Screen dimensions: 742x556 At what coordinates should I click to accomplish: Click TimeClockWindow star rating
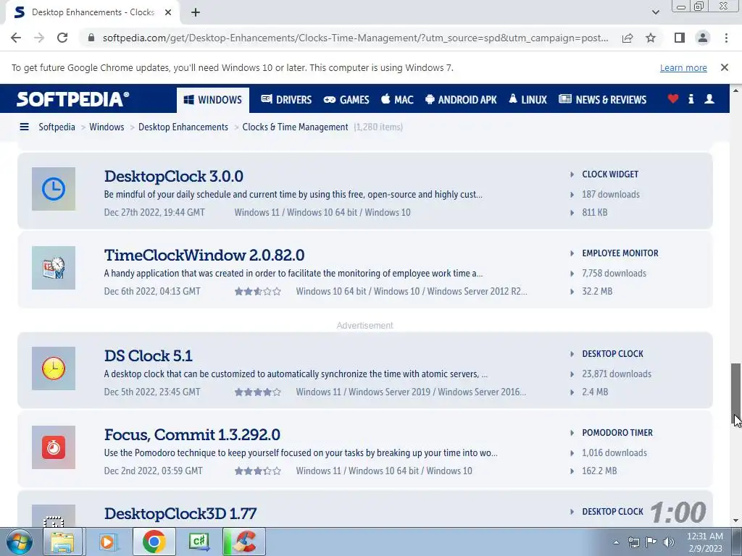[x=258, y=291]
